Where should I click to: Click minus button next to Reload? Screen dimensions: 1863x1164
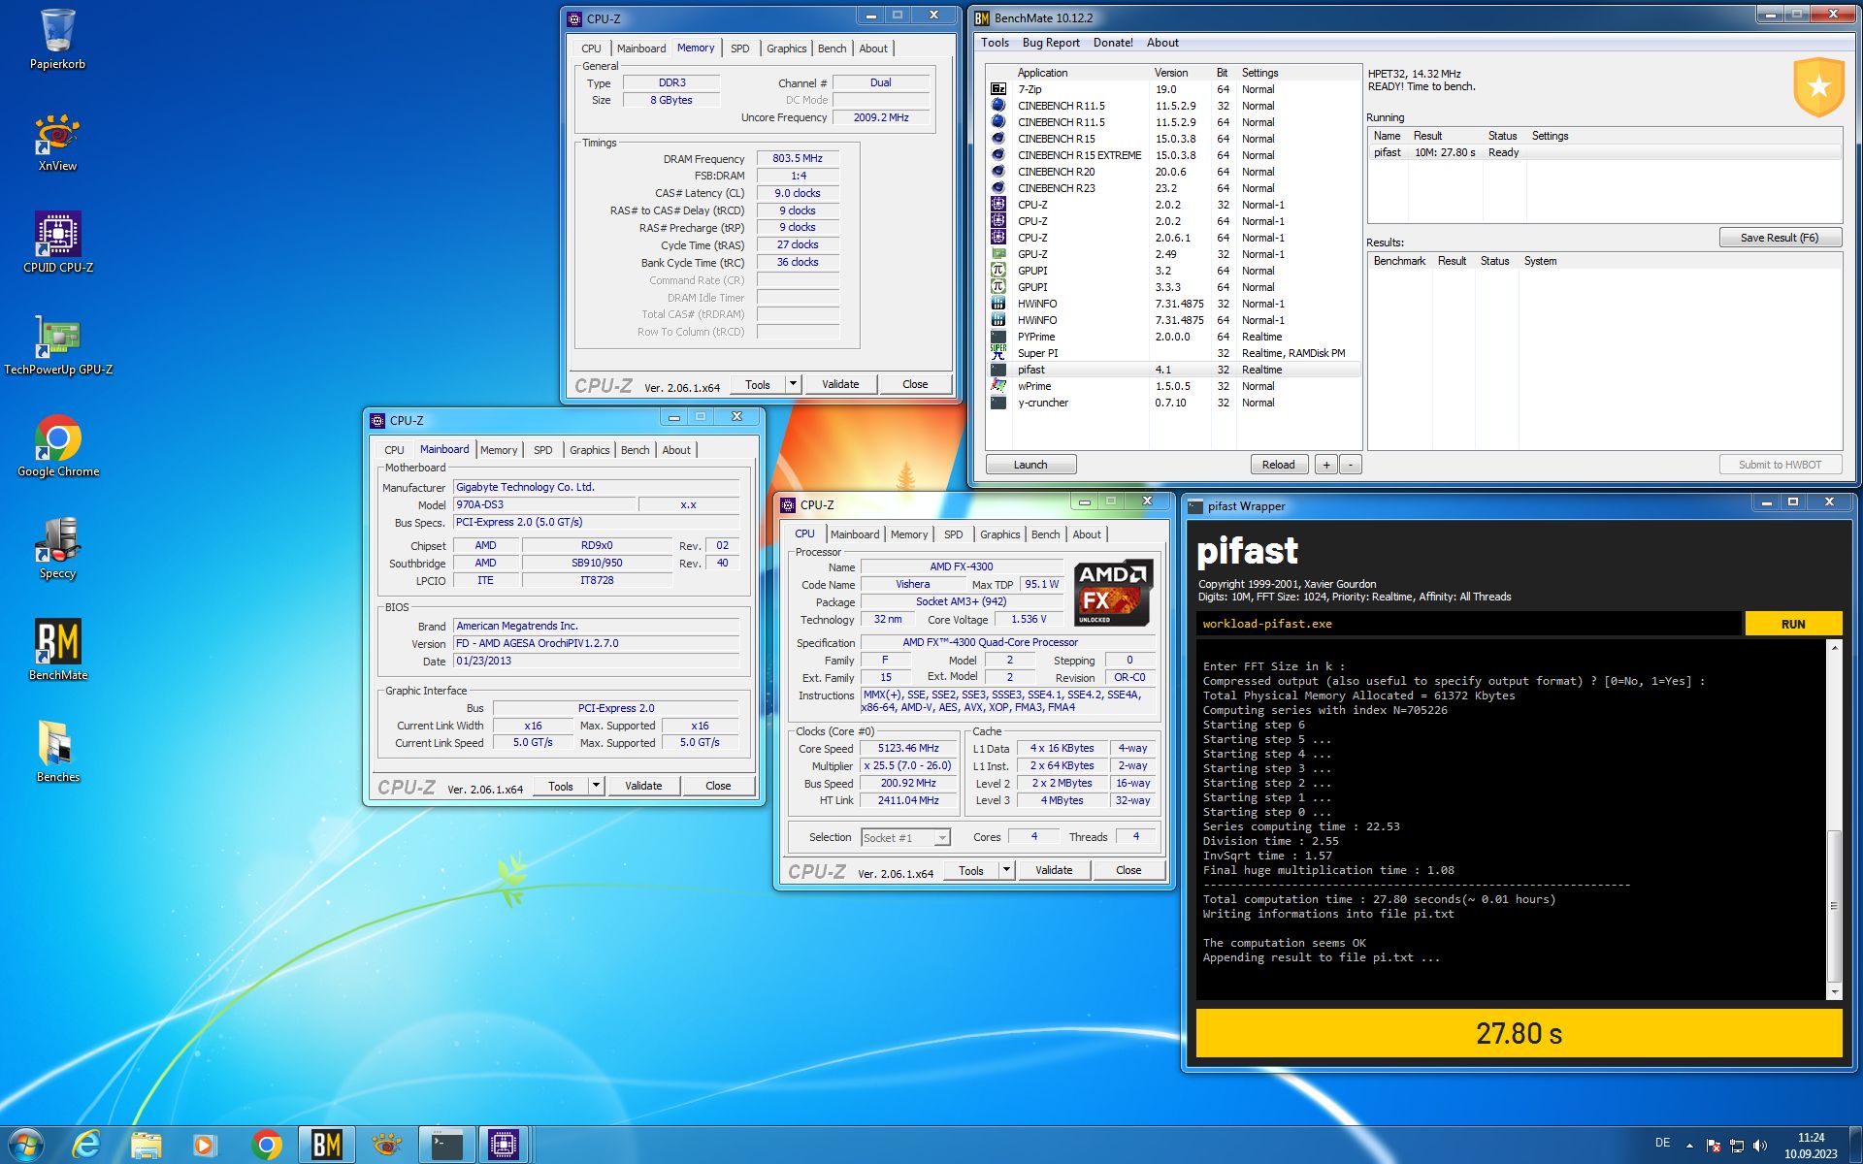tap(1351, 465)
